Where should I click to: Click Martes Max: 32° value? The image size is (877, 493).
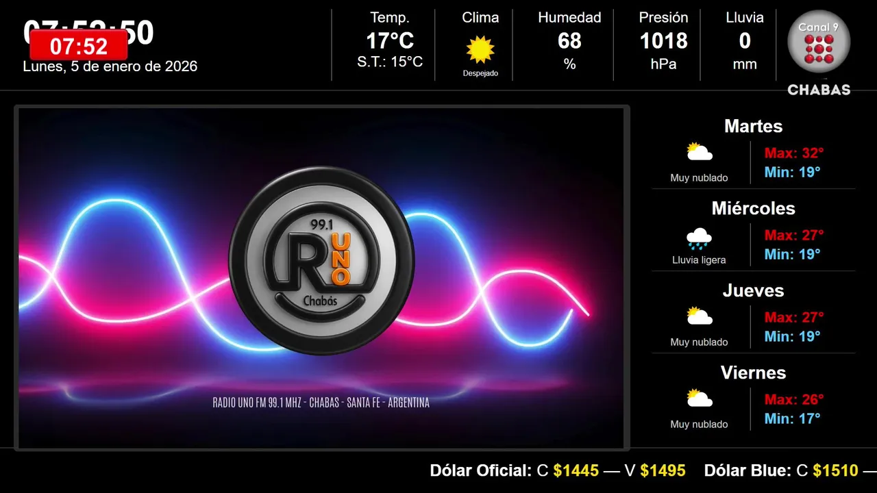pos(794,153)
